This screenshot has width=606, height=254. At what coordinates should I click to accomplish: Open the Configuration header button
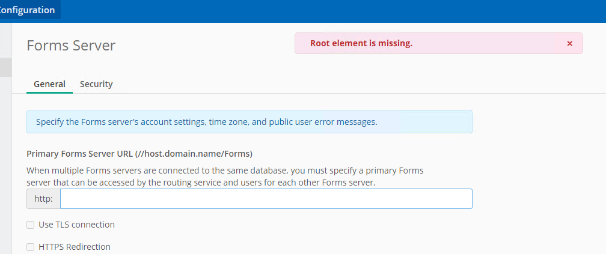click(28, 10)
